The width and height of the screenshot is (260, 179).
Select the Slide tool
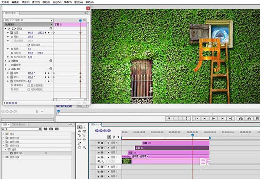pos(84,139)
